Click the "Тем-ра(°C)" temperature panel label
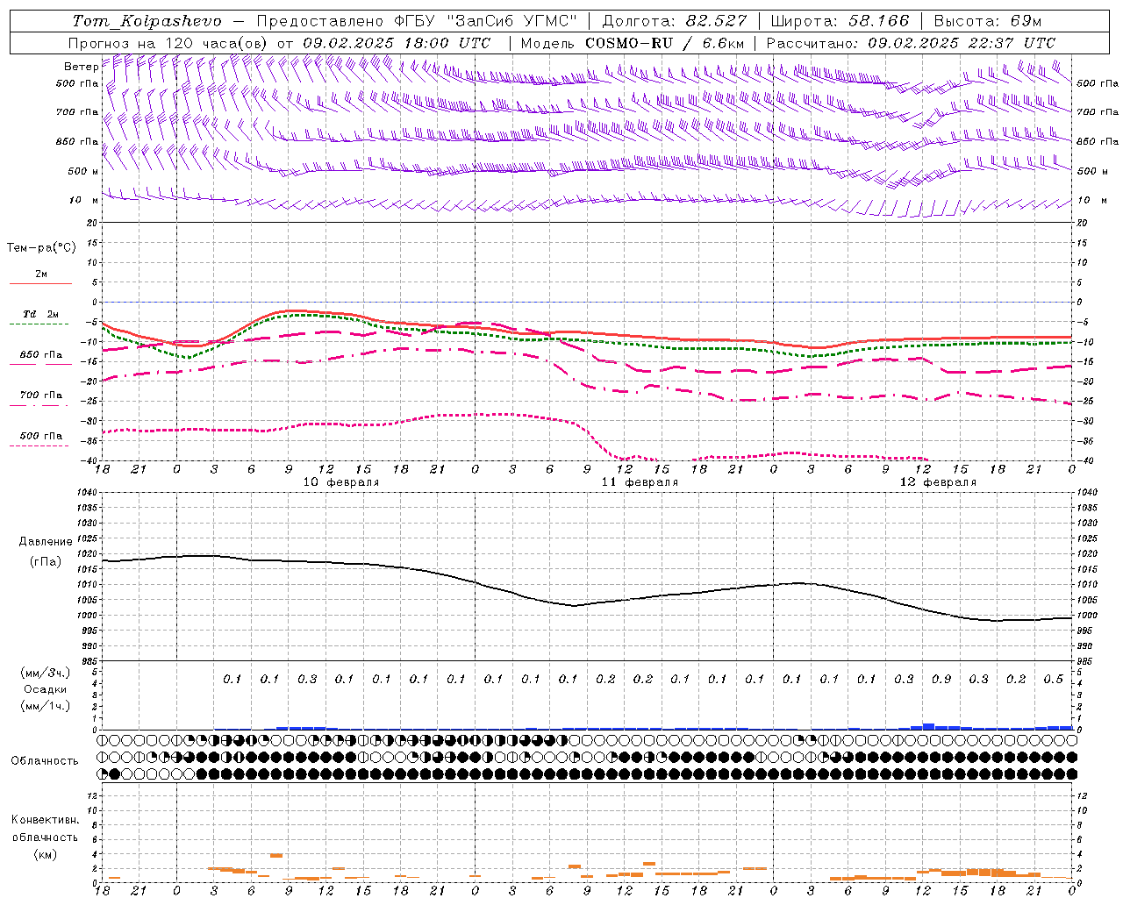1123x898 pixels. tap(41, 248)
